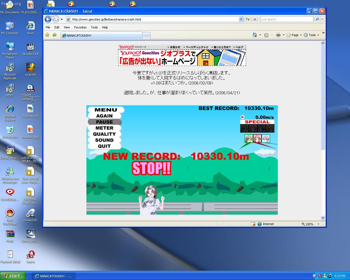Open My Computer desktop icon

(10, 28)
